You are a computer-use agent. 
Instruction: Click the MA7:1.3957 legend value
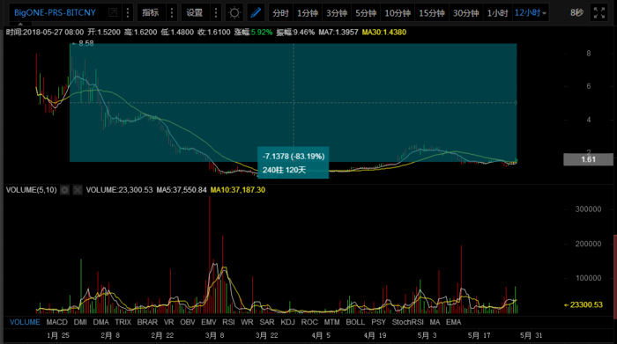point(338,33)
